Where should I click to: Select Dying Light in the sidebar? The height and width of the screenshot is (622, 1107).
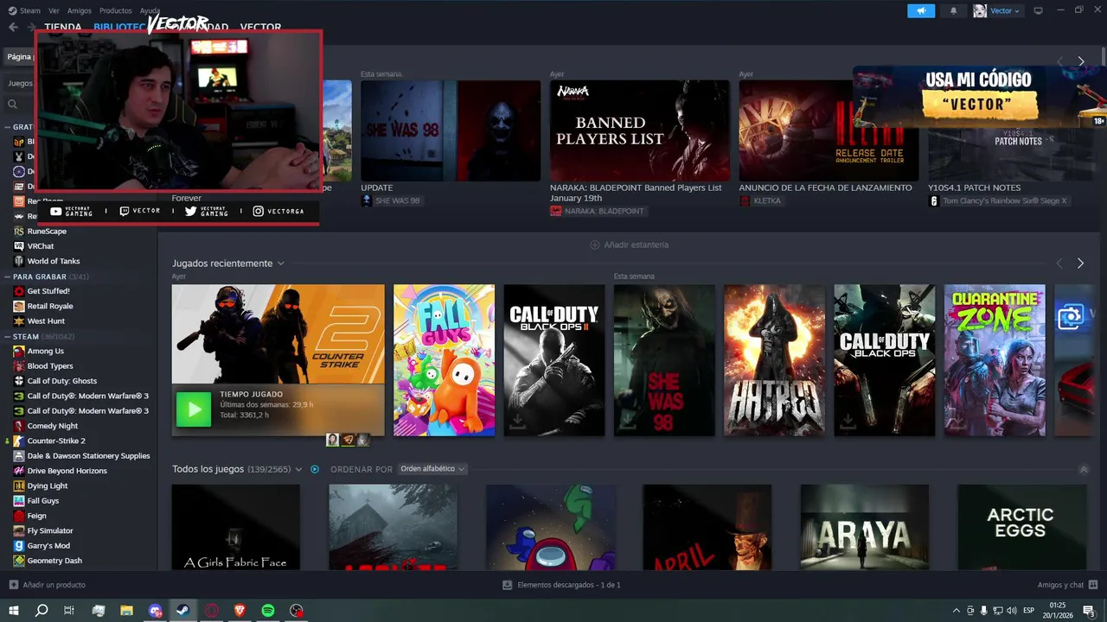[x=47, y=486]
